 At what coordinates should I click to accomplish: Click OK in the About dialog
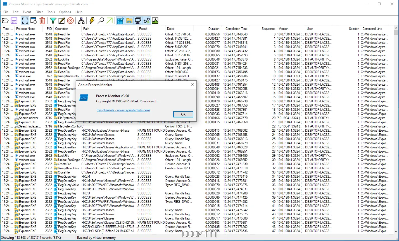[183, 114]
